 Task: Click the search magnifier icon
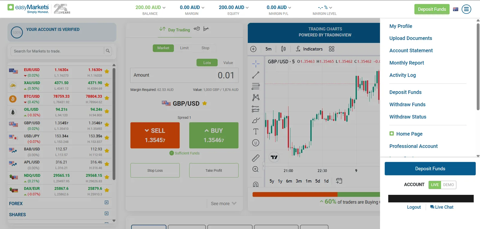click(x=108, y=51)
